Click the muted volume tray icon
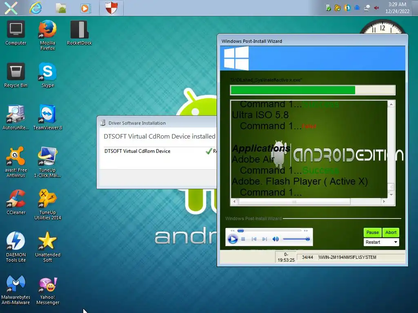 point(376,8)
